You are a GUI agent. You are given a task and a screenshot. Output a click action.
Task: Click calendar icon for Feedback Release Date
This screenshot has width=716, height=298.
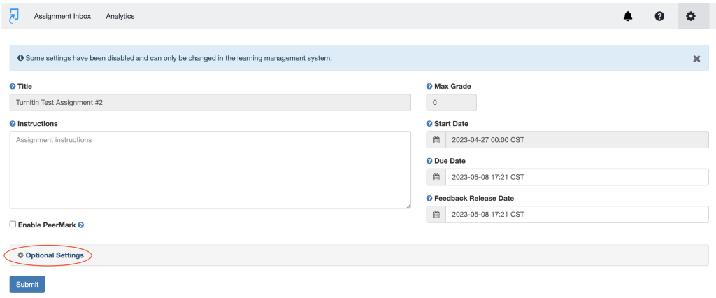(436, 214)
